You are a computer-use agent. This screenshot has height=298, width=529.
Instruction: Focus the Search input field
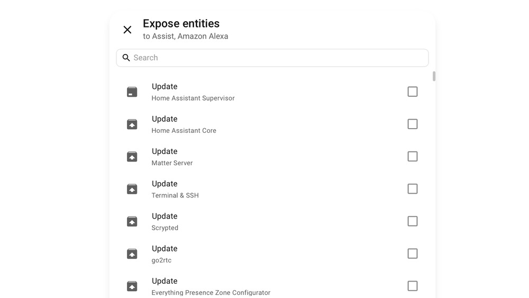[x=272, y=58]
